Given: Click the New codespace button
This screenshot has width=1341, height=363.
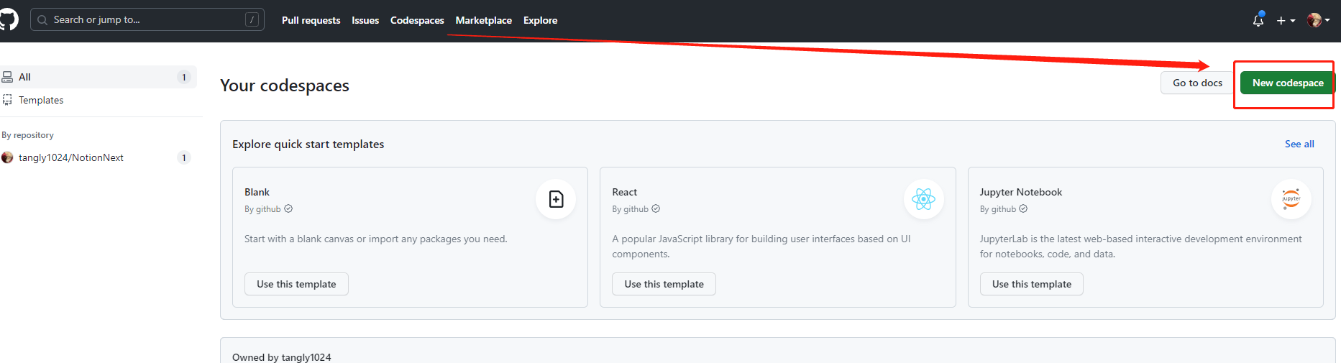Looking at the screenshot, I should (1288, 83).
